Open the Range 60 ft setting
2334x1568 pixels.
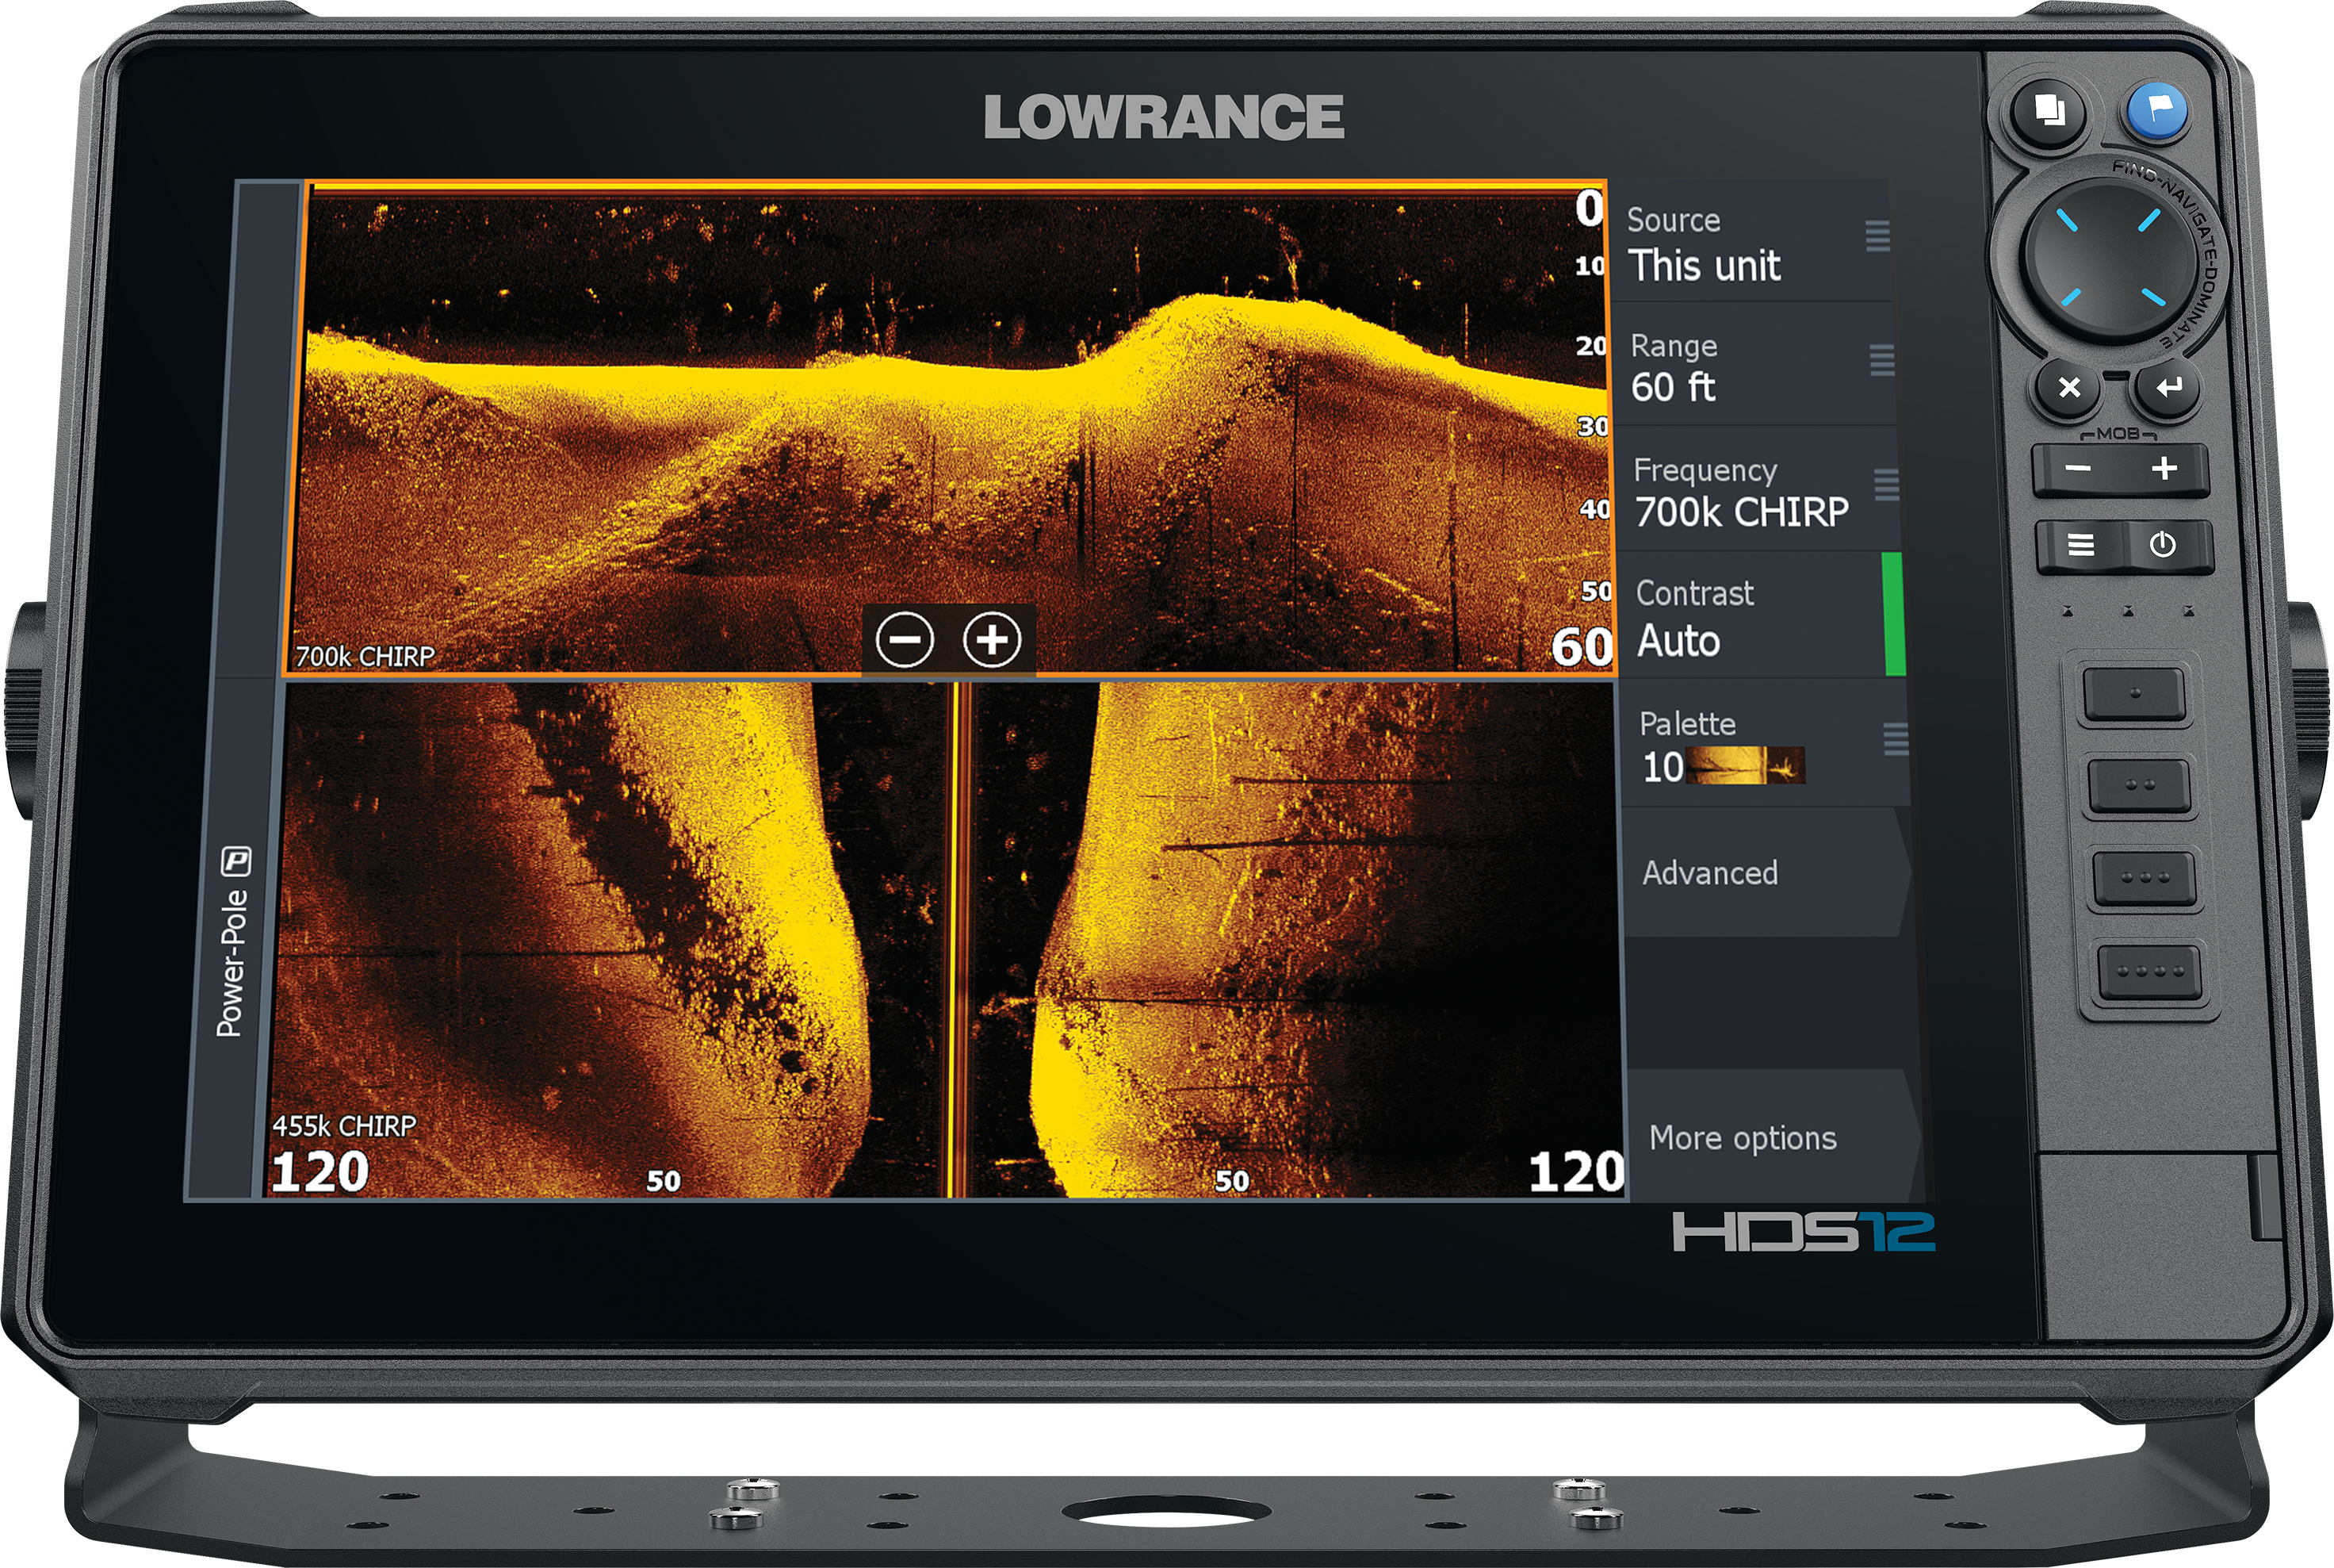pyautogui.click(x=1754, y=366)
